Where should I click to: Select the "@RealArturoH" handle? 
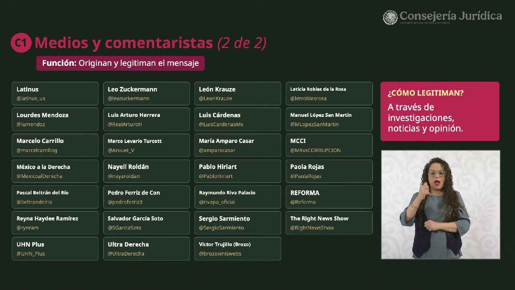125,124
